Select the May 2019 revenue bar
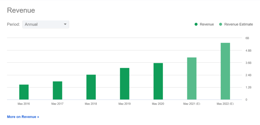260x125 pixels. pyautogui.click(x=124, y=84)
